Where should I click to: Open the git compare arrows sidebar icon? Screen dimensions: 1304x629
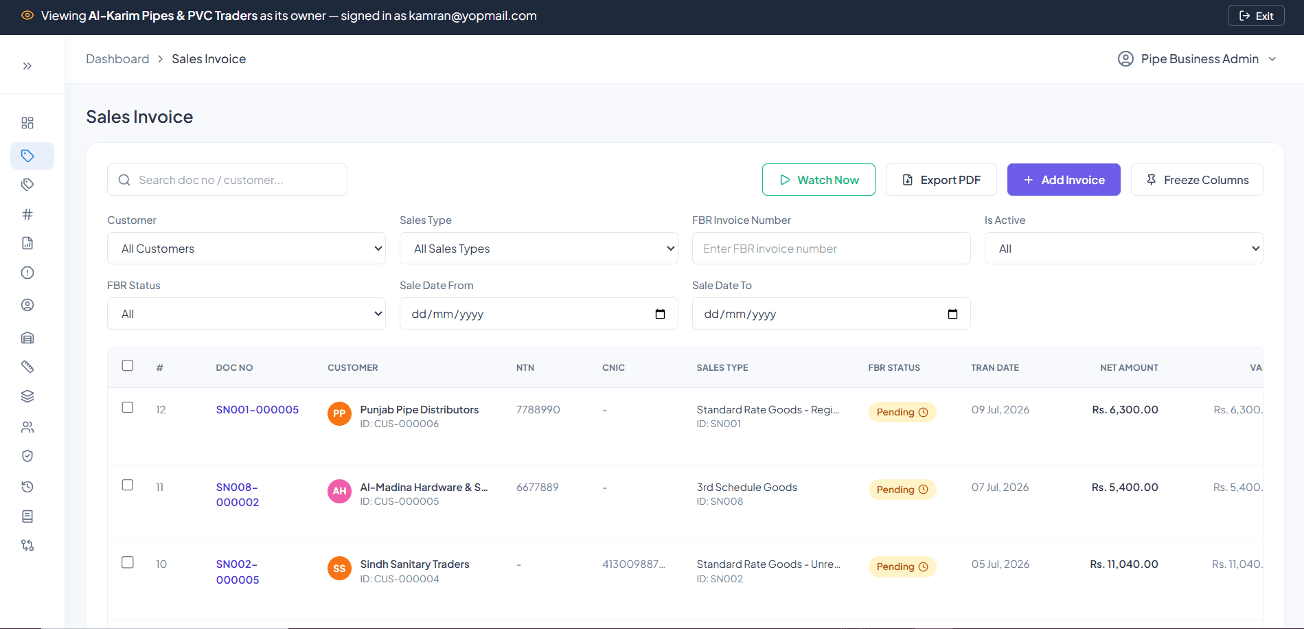click(27, 545)
